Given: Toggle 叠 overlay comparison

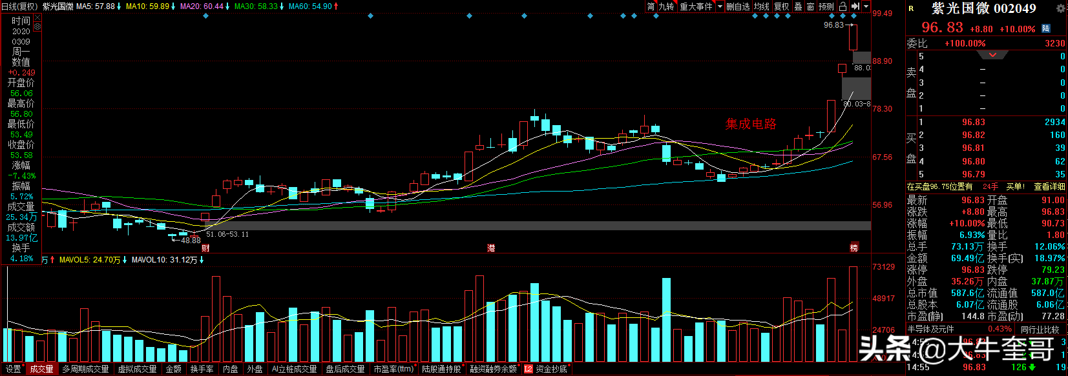Looking at the screenshot, I should pos(798,6).
